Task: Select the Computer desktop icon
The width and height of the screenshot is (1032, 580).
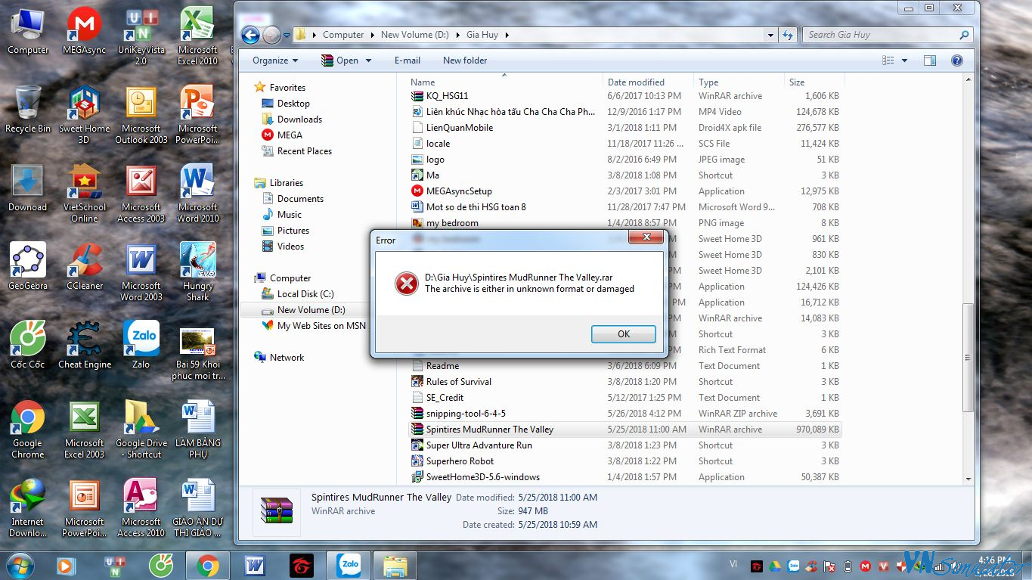Action: click(28, 32)
